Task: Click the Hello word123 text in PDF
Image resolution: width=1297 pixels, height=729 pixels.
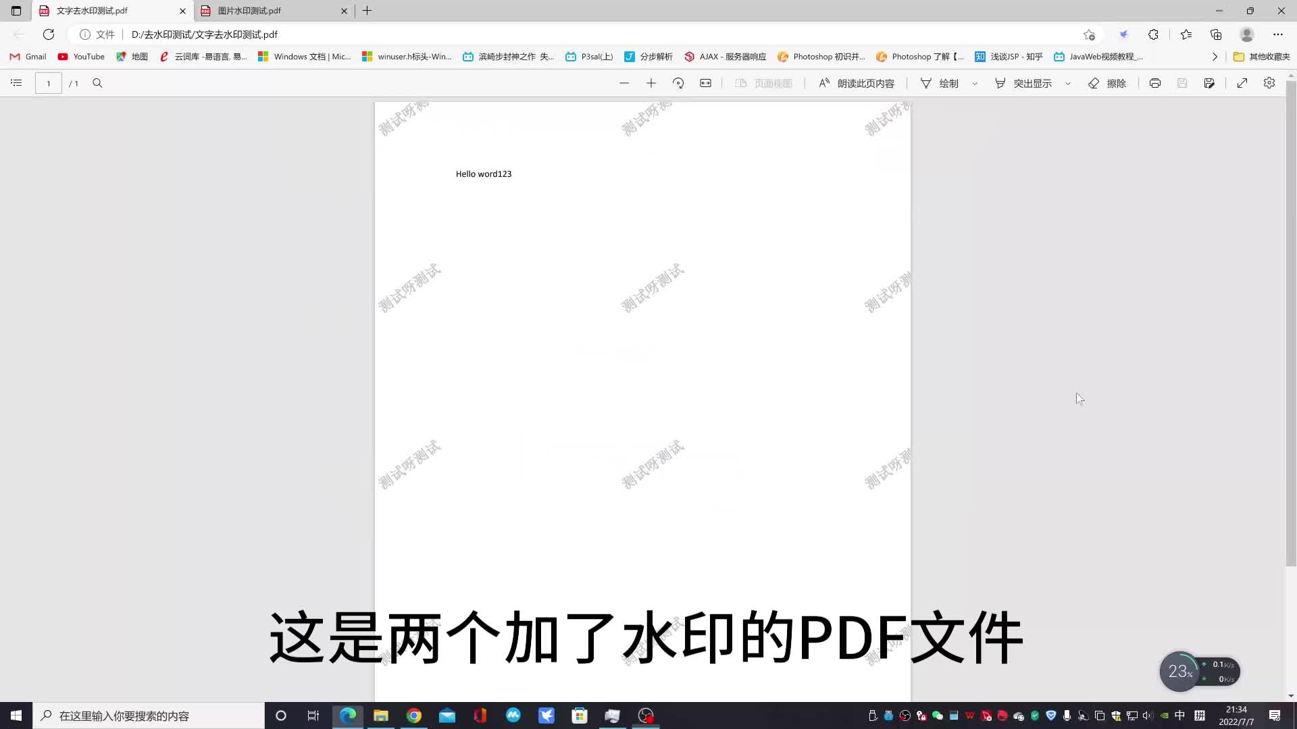Action: click(x=484, y=174)
